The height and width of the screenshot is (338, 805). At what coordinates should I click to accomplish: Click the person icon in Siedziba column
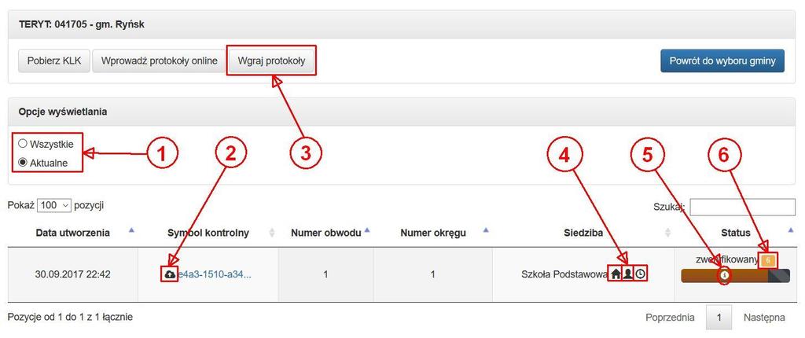pos(628,274)
